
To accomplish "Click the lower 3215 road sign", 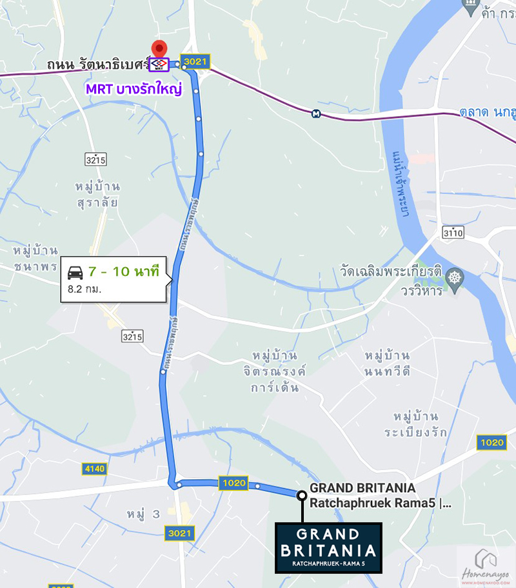I will click(x=132, y=337).
